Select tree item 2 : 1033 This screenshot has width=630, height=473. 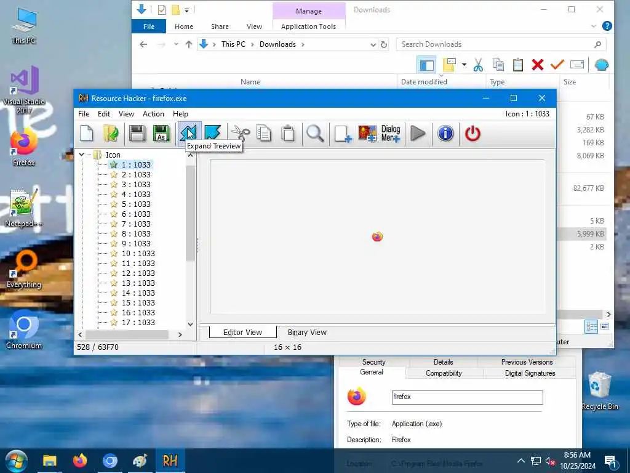tap(136, 174)
